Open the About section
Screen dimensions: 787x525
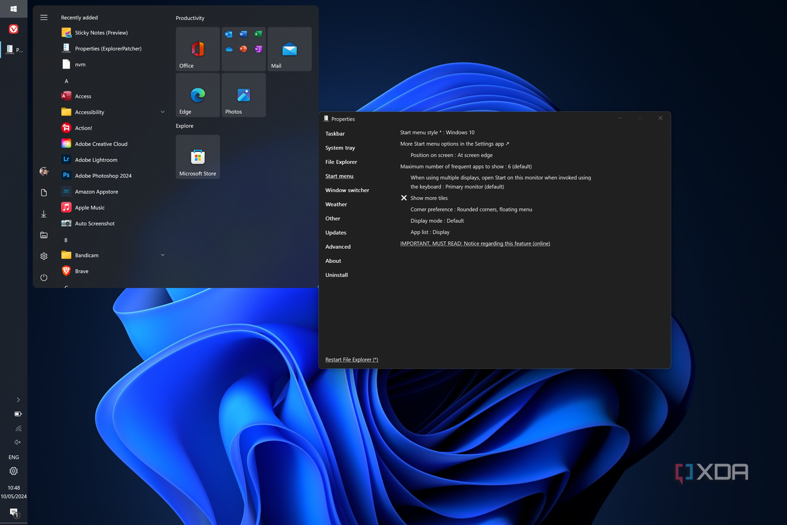point(333,261)
